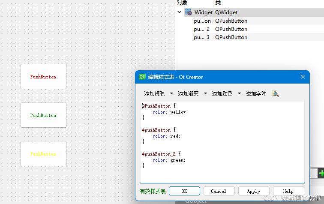Collapse the Widget tree node

pos(179,12)
